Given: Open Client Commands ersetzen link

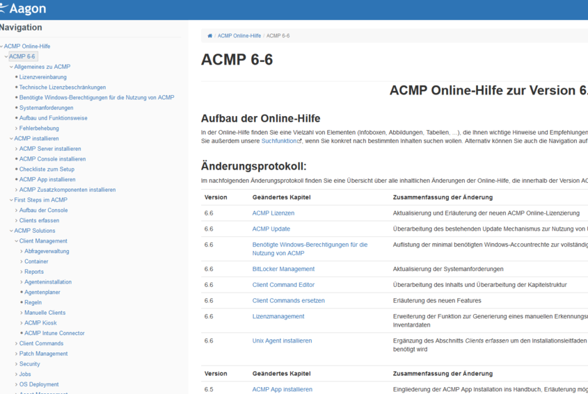Looking at the screenshot, I should pos(288,300).
